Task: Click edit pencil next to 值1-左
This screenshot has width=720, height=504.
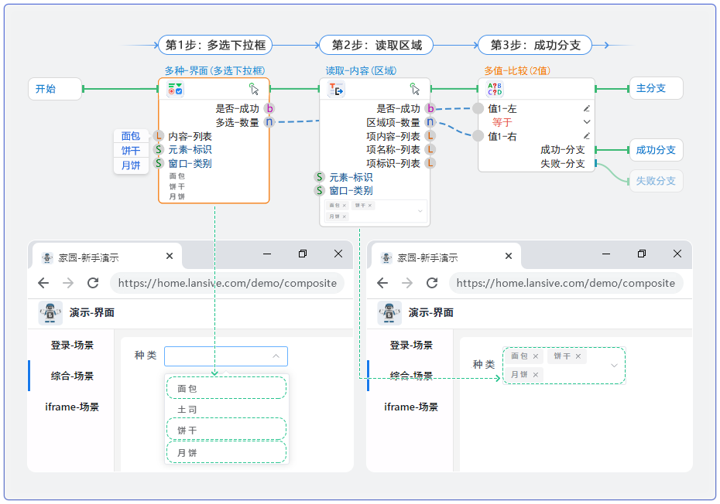Action: [586, 109]
